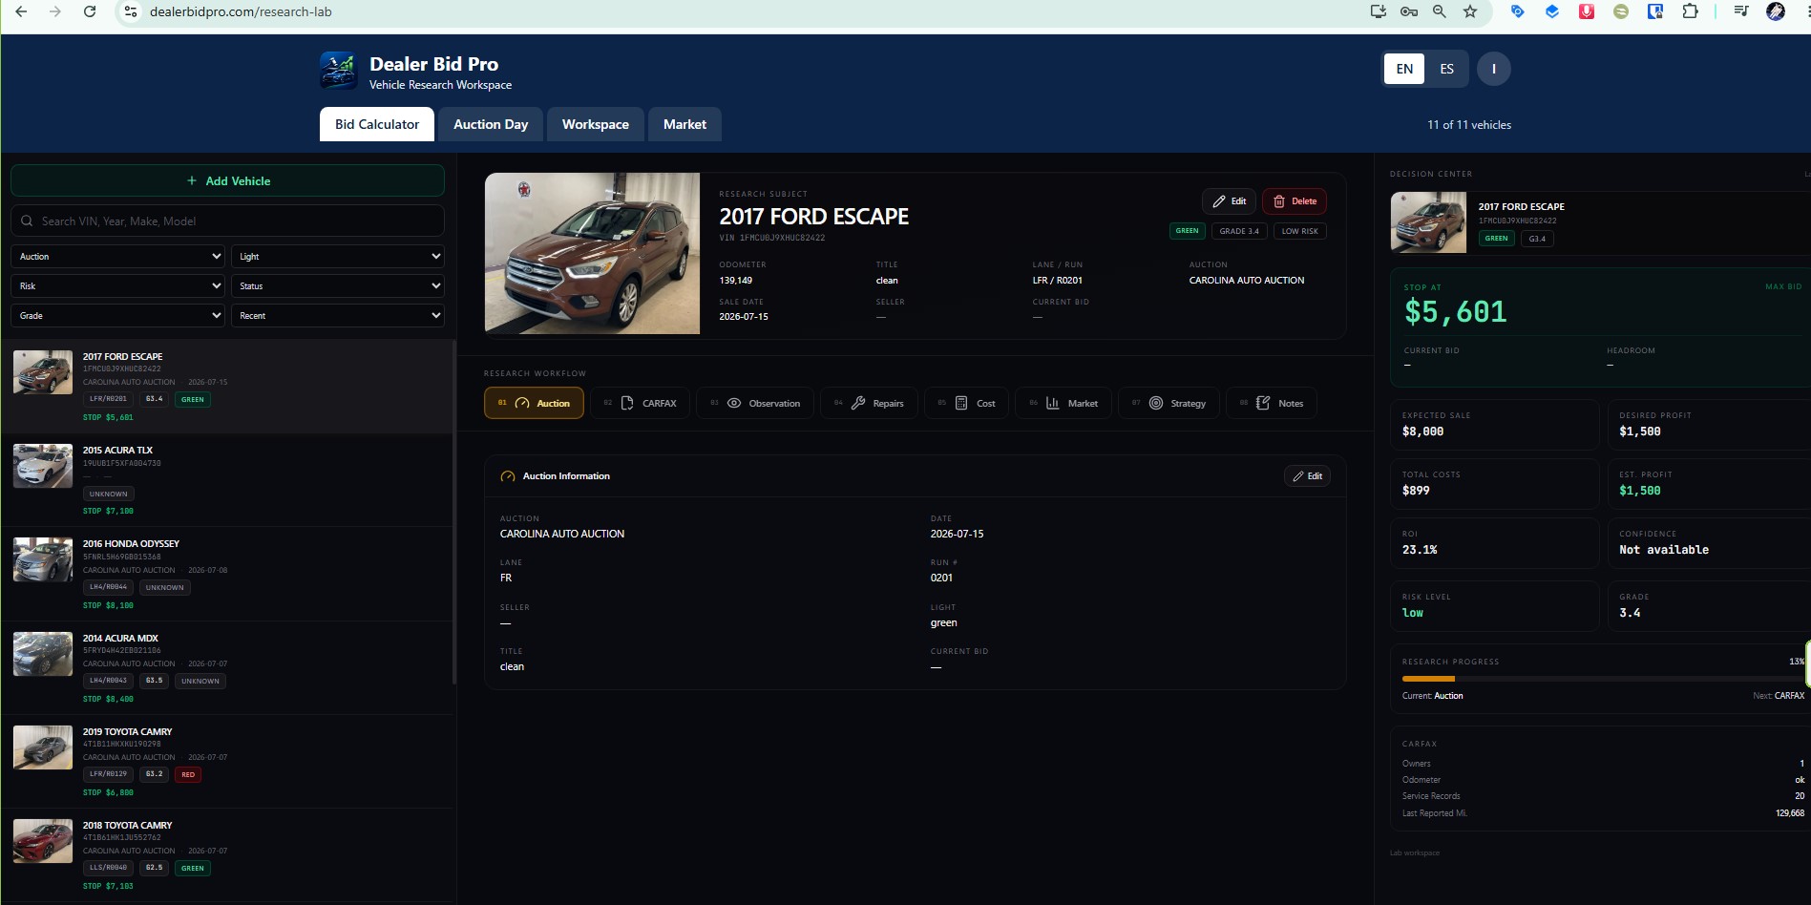Reload the page with refresh icon
Viewport: 1811px width, 905px height.
90,11
